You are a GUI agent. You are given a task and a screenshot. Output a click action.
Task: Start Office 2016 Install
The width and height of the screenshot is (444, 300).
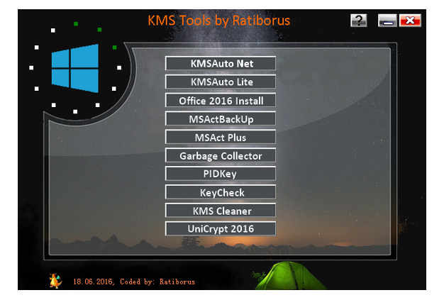[x=221, y=101]
